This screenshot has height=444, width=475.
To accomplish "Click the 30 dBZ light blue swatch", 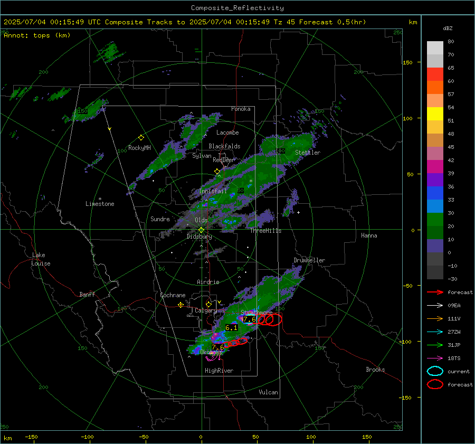I will pyautogui.click(x=435, y=206).
